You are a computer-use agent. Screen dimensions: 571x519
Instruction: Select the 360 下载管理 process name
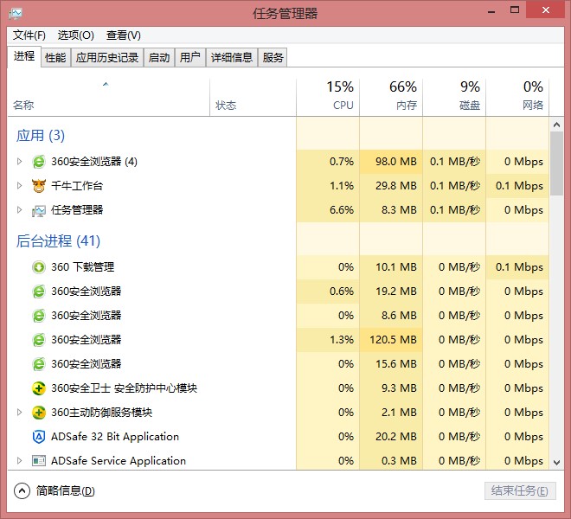(83, 267)
